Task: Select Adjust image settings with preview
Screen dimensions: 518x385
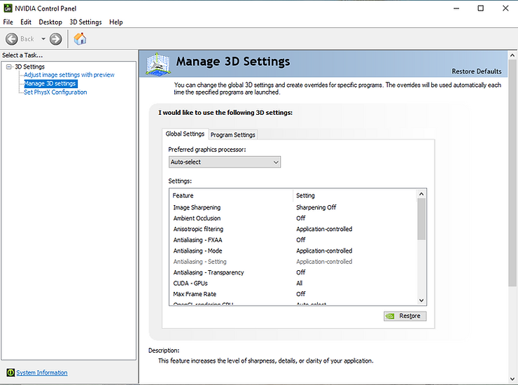Action: [69, 75]
